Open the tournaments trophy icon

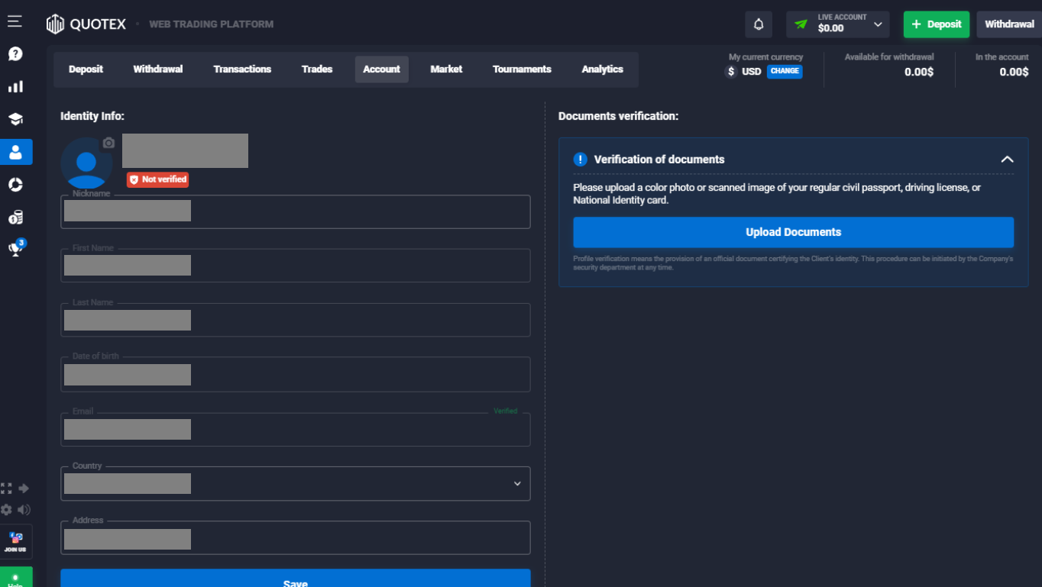[15, 248]
